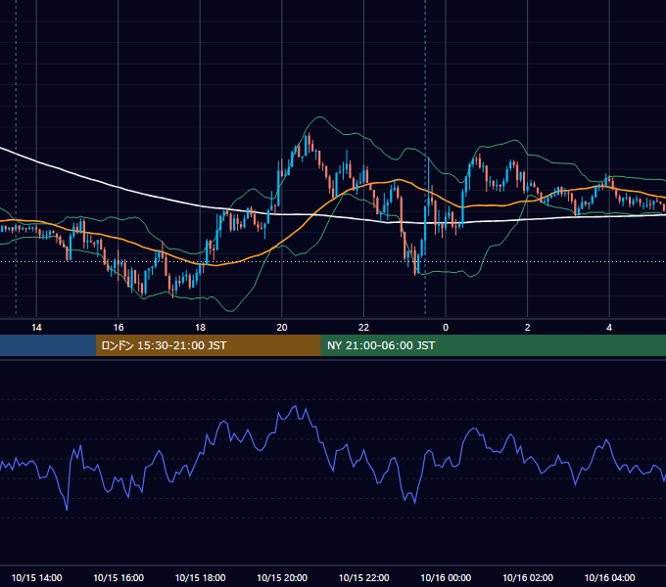This screenshot has height=587, width=666.
Task: Click the blue session bar before London
Action: (48, 345)
